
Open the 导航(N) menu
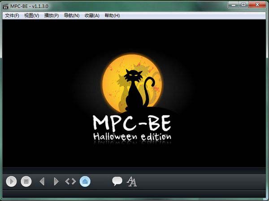point(72,16)
